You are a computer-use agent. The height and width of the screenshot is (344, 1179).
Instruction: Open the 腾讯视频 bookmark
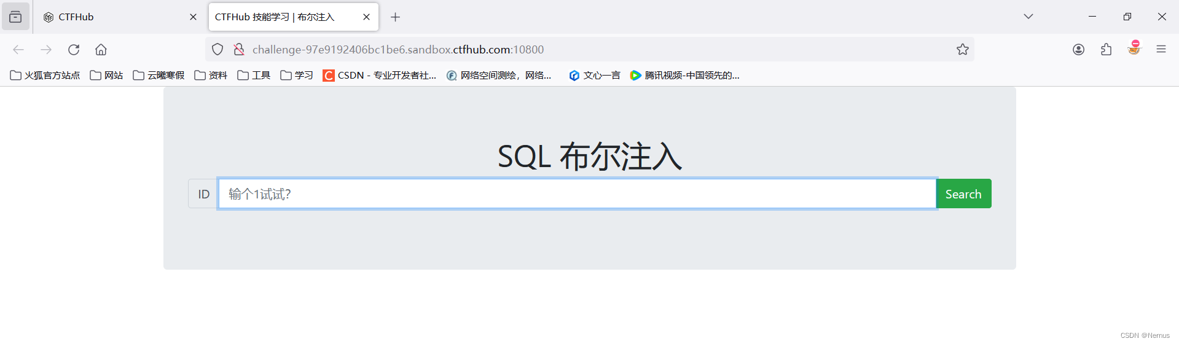685,76
